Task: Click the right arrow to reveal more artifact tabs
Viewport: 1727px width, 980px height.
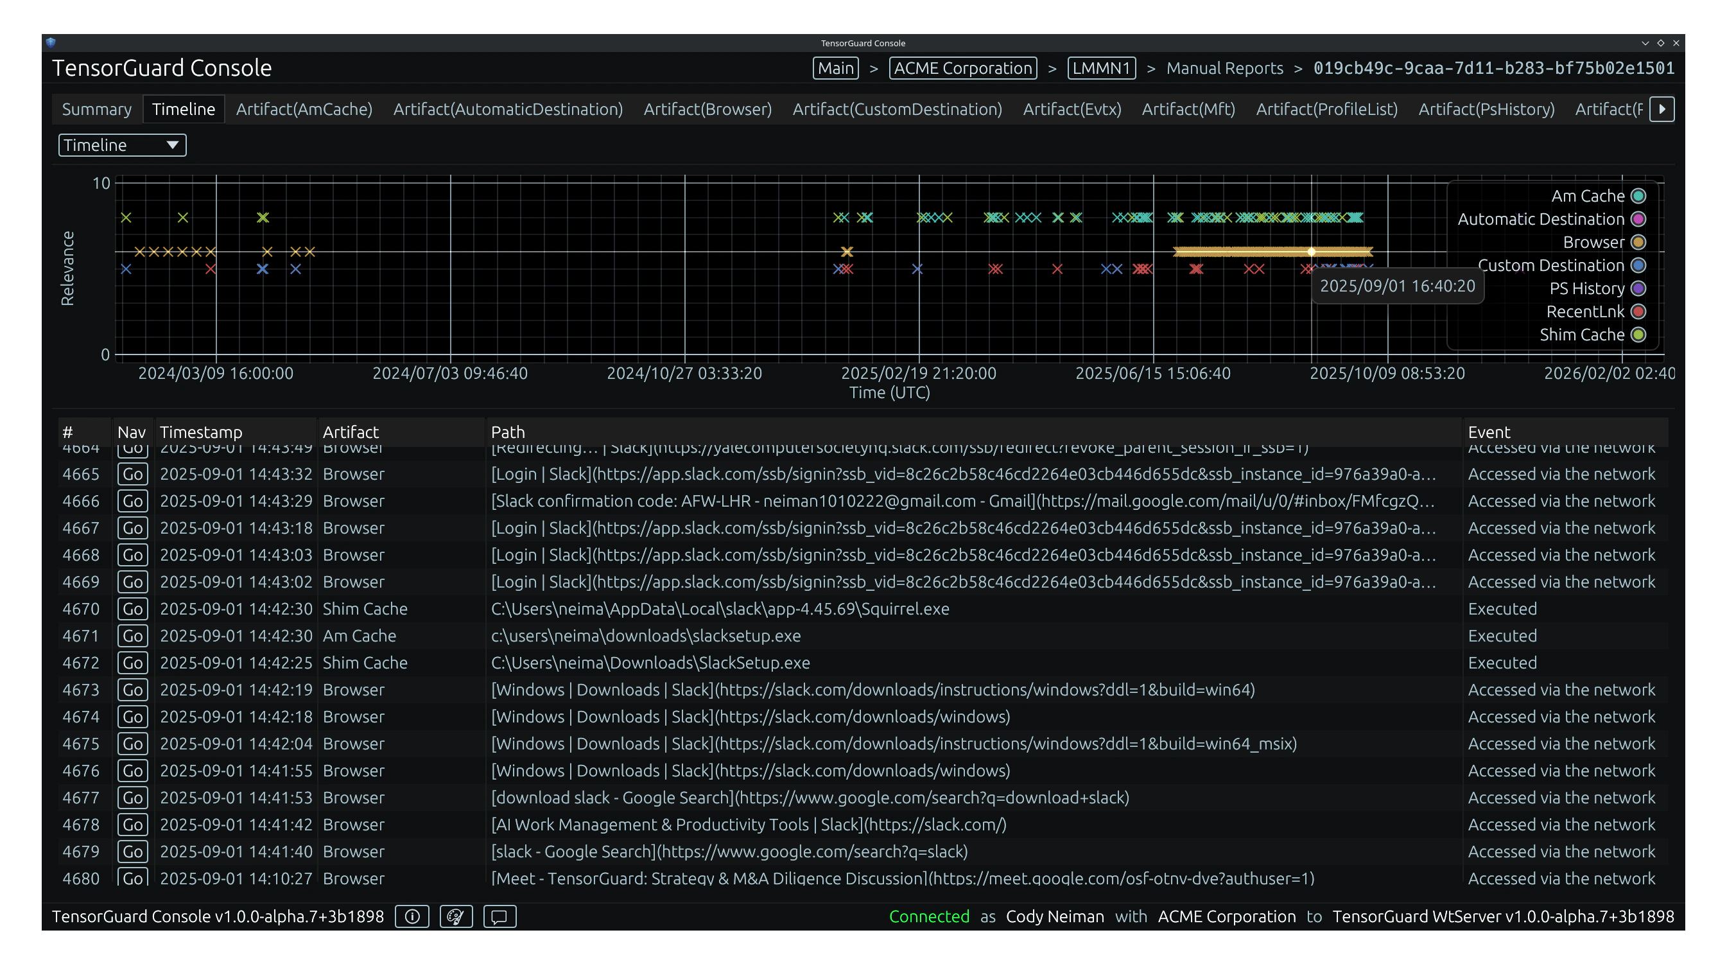Action: (x=1662, y=109)
